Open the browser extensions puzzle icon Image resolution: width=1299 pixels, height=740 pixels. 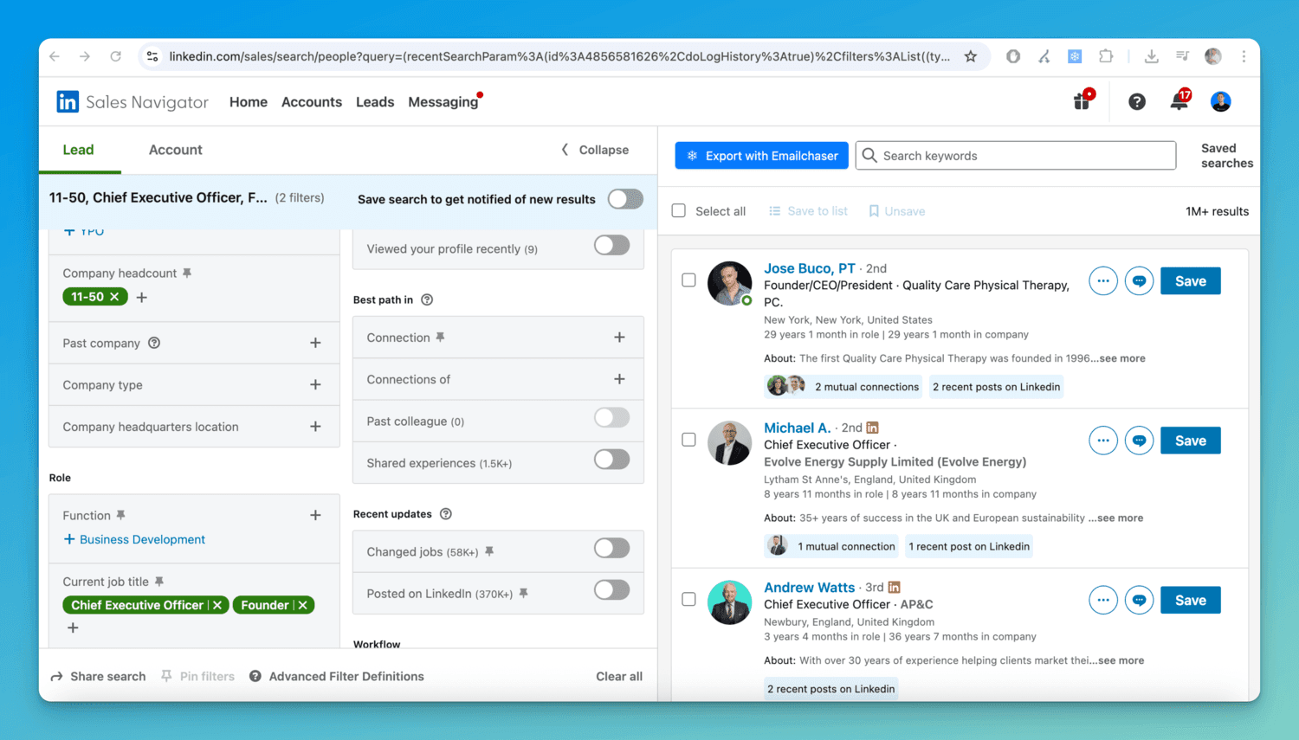point(1106,56)
